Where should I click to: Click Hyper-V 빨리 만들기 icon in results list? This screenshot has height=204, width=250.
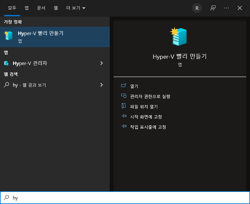coord(8,35)
